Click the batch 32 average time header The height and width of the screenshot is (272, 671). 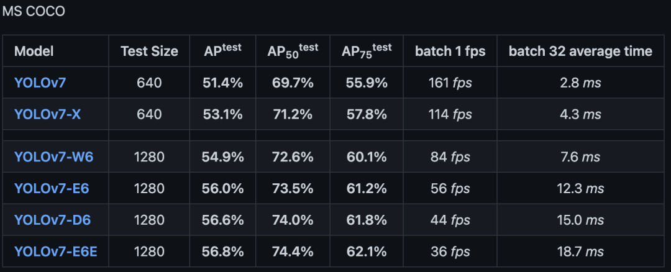tap(580, 52)
